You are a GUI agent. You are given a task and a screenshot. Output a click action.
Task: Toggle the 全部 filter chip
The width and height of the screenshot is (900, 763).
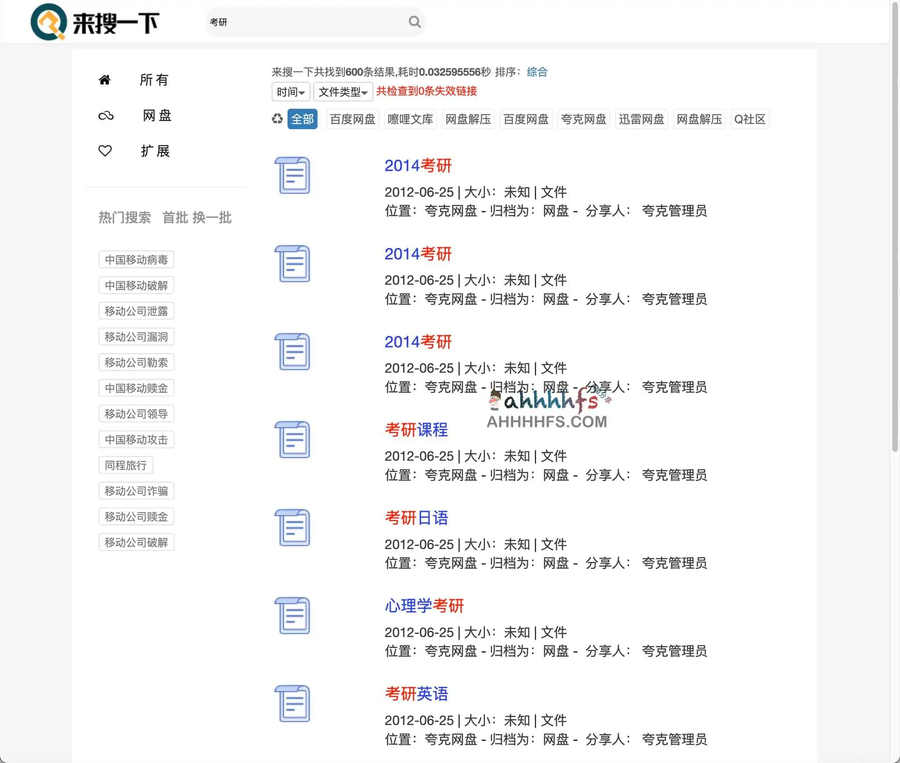[x=302, y=119]
